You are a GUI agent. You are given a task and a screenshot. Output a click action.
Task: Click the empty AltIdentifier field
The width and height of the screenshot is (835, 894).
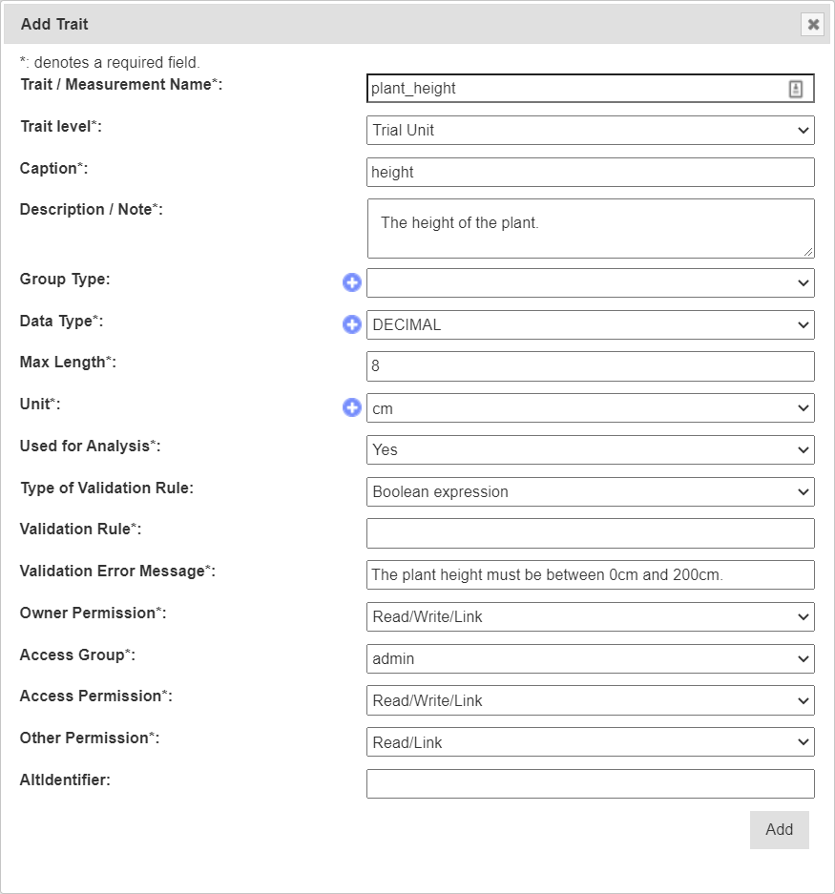point(590,783)
